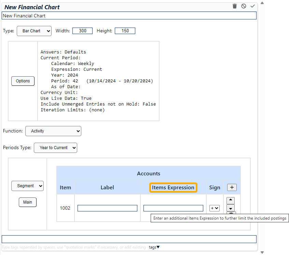Image resolution: width=289 pixels, height=255 pixels.
Task: Cancel edits with the circle-slash icon
Action: click(x=244, y=6)
